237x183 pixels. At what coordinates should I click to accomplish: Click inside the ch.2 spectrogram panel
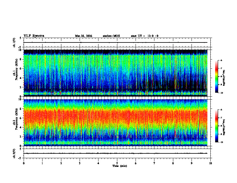click(116, 122)
